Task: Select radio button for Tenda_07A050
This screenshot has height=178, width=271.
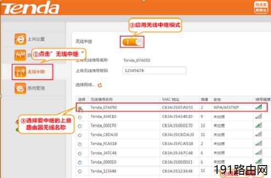Action: tap(80, 108)
